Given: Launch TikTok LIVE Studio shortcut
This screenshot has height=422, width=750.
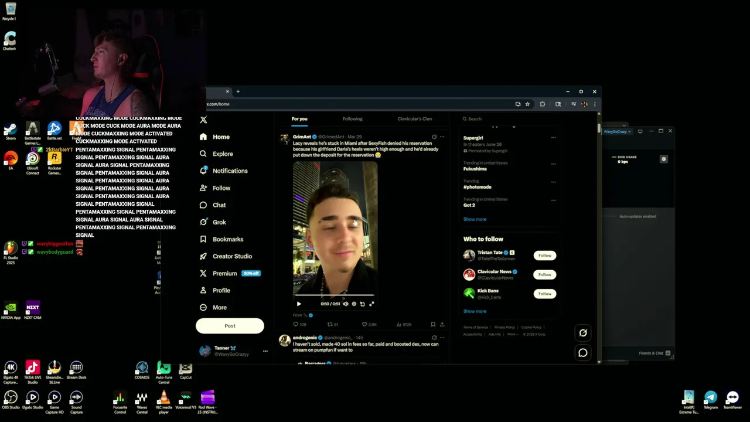Looking at the screenshot, I should pos(33,372).
